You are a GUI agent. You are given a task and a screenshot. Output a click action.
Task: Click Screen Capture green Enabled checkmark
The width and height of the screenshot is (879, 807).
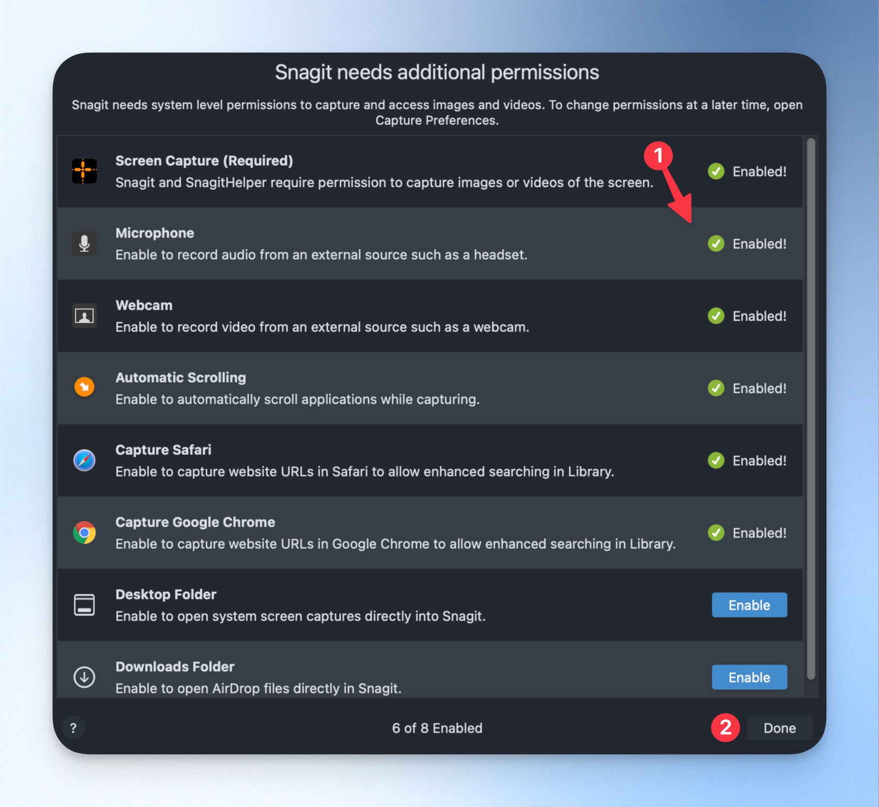(x=716, y=171)
